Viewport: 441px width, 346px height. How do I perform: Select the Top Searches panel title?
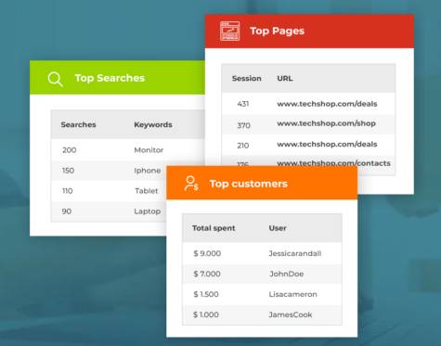coord(110,78)
